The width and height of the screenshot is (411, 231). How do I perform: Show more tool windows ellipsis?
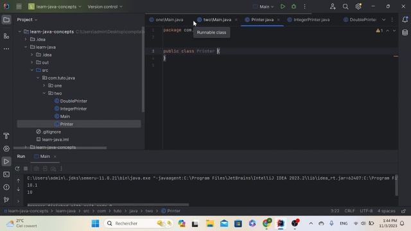click(6, 49)
